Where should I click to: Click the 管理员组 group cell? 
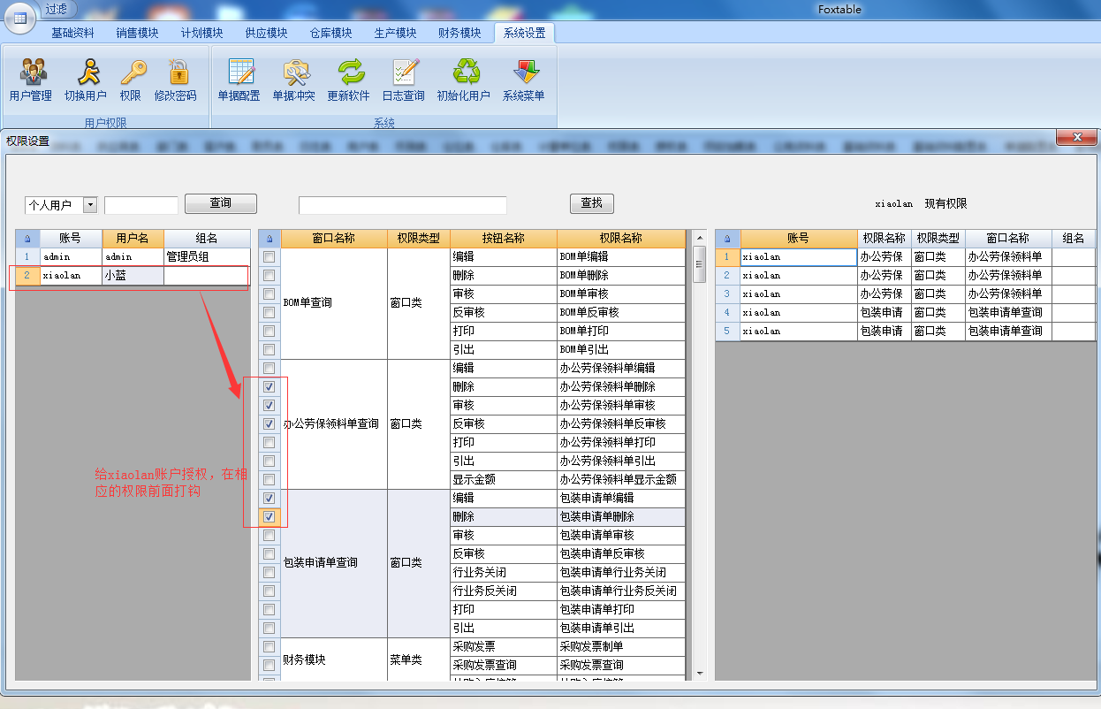208,257
